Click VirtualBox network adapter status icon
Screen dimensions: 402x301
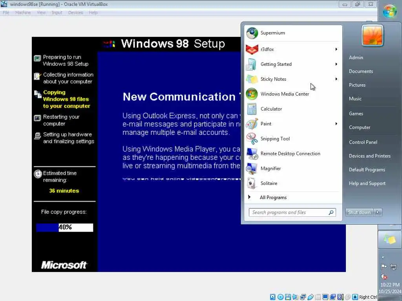click(303, 297)
